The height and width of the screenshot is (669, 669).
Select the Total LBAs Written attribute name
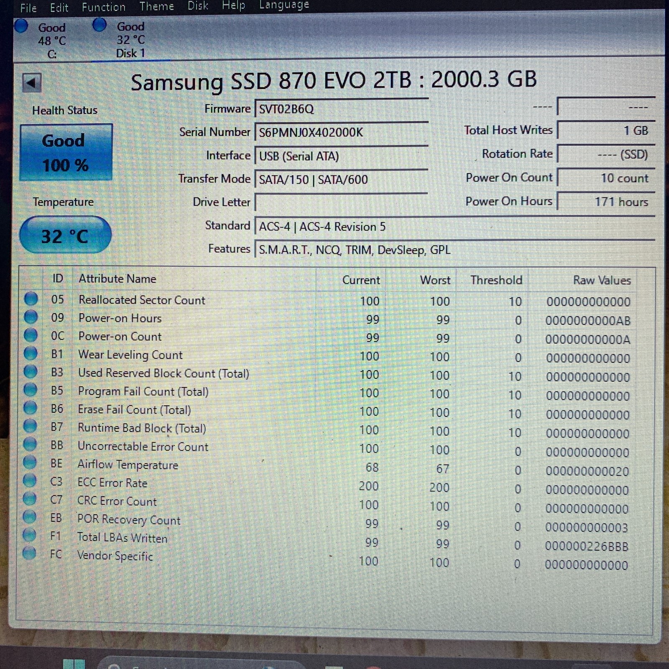[x=122, y=537]
